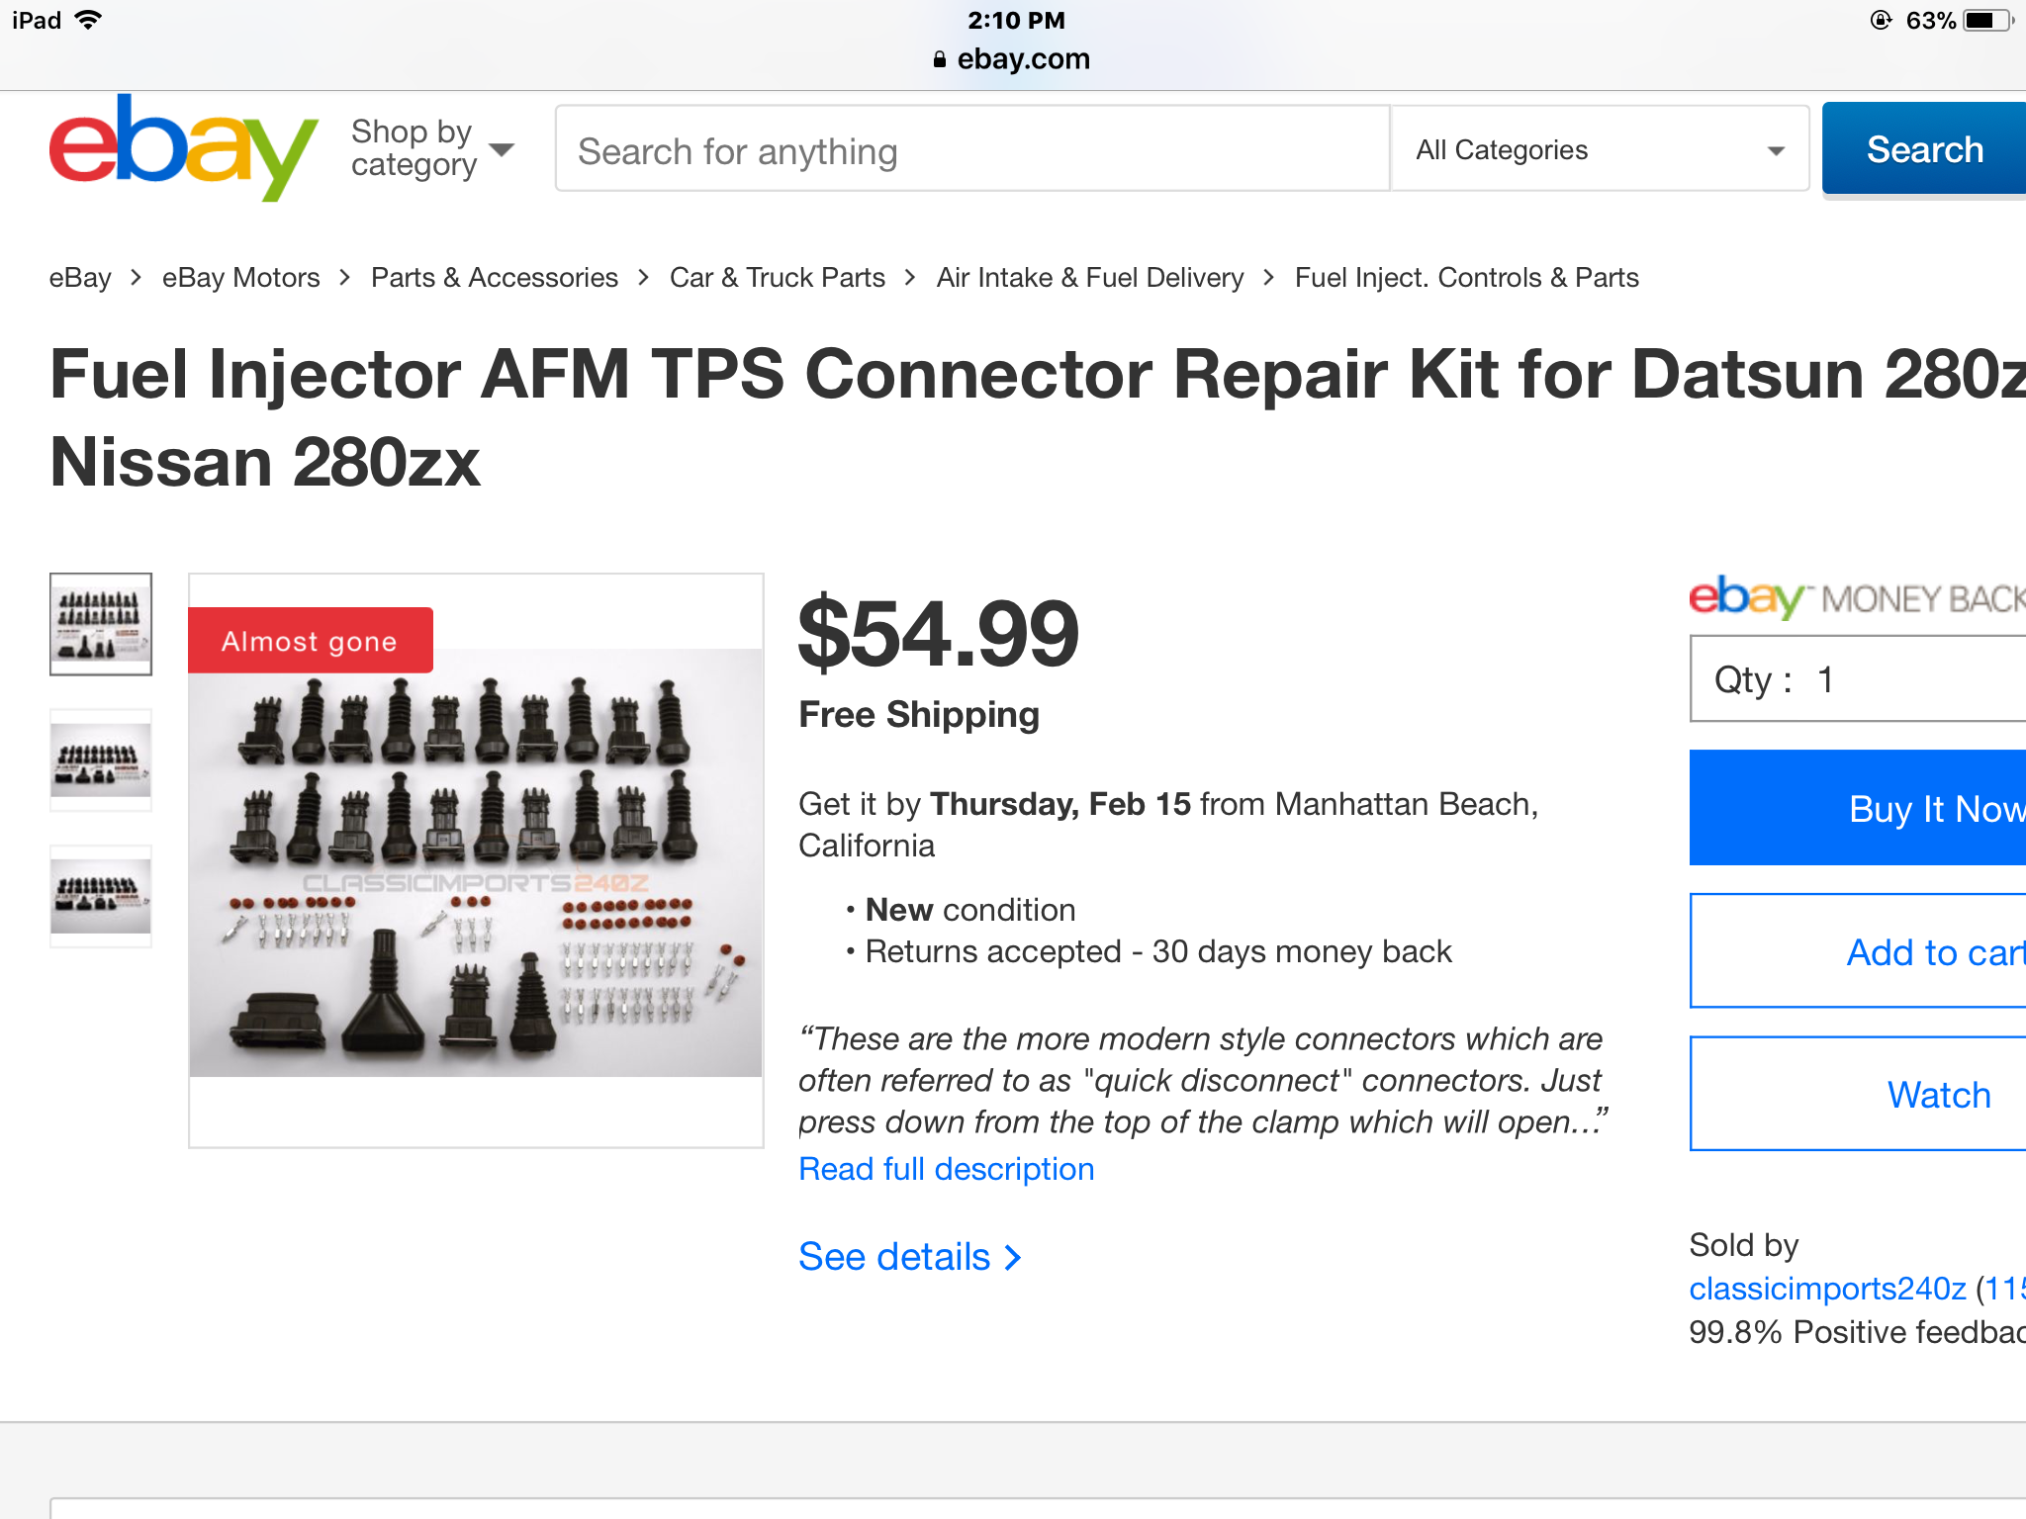Navigate to Air Intake & Fuel Delivery
The image size is (2026, 1519).
tap(1090, 278)
